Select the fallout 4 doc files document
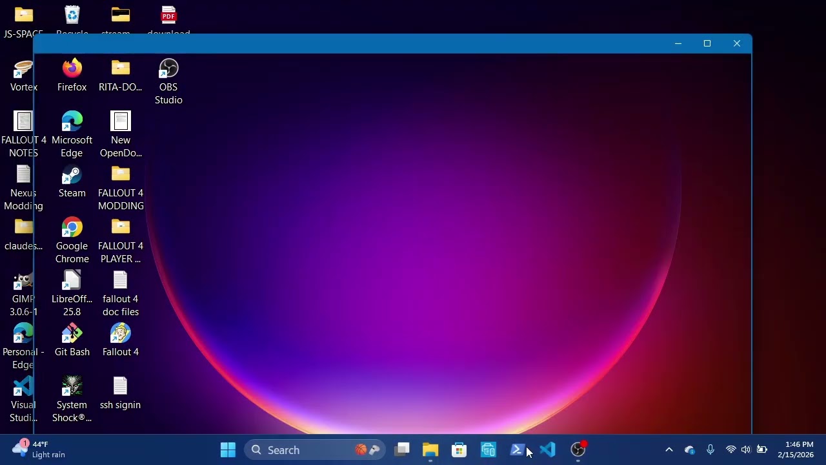The width and height of the screenshot is (826, 465). click(120, 293)
